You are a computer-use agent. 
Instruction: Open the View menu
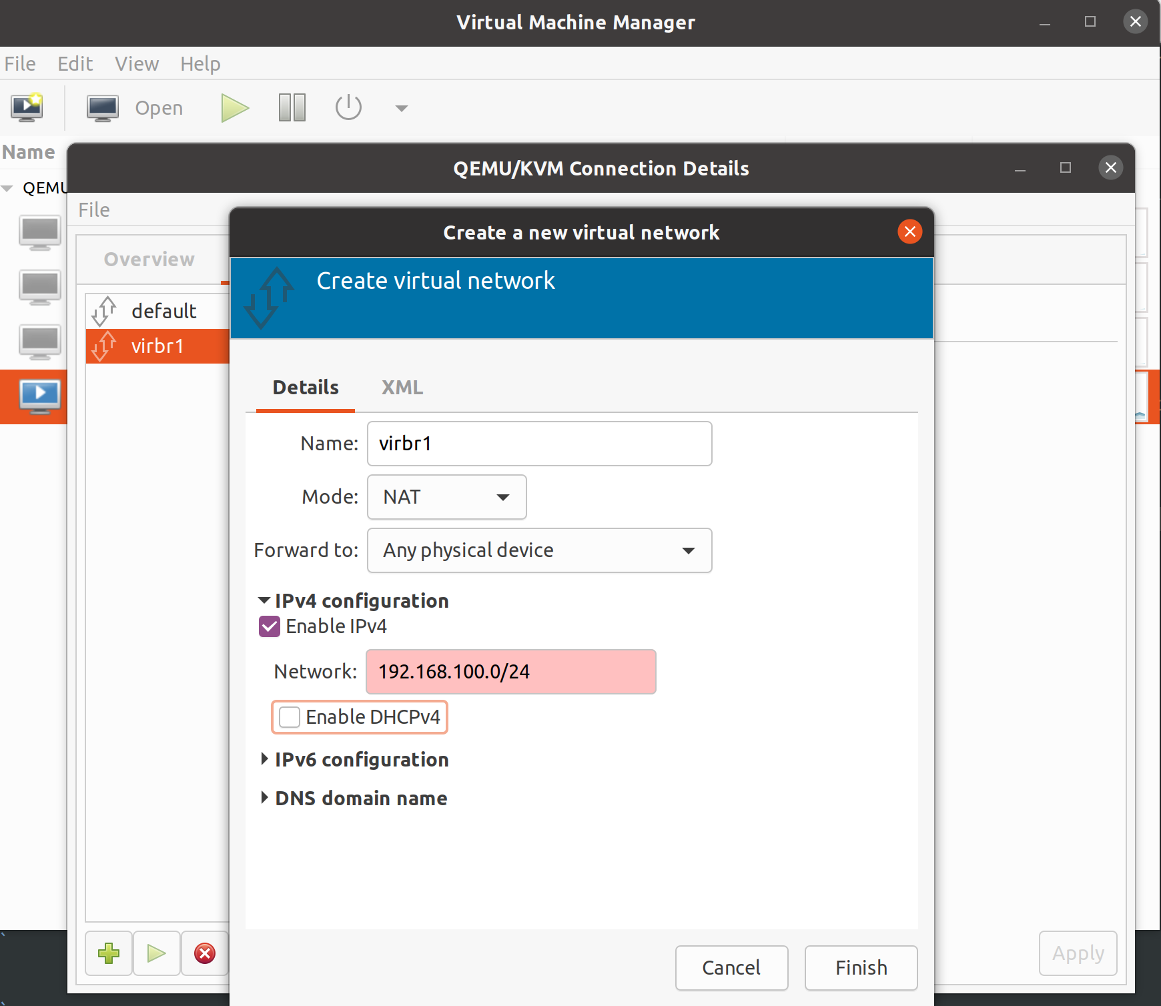(137, 64)
